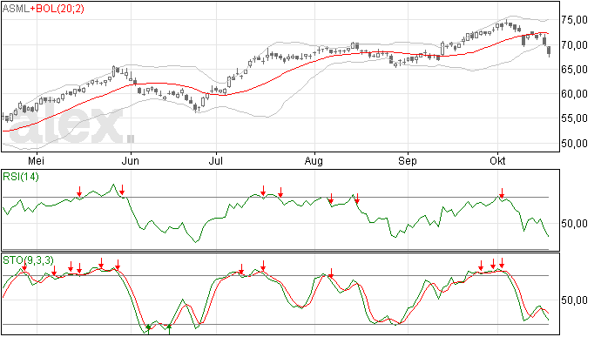Click the 60,00 price axis value
Screen dimensions: 601x337
pos(574,94)
